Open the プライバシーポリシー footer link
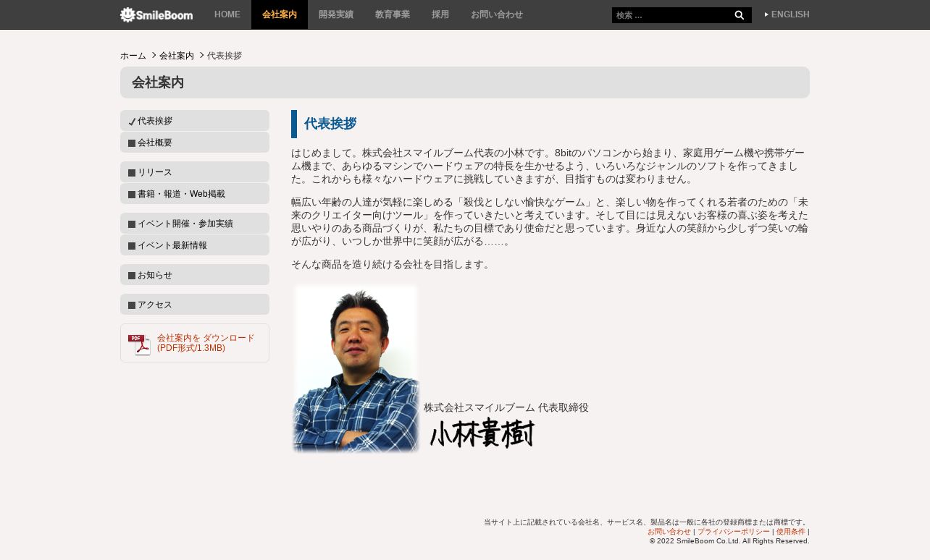 [734, 532]
